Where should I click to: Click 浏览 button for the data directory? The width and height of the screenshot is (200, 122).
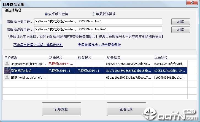[181, 22]
